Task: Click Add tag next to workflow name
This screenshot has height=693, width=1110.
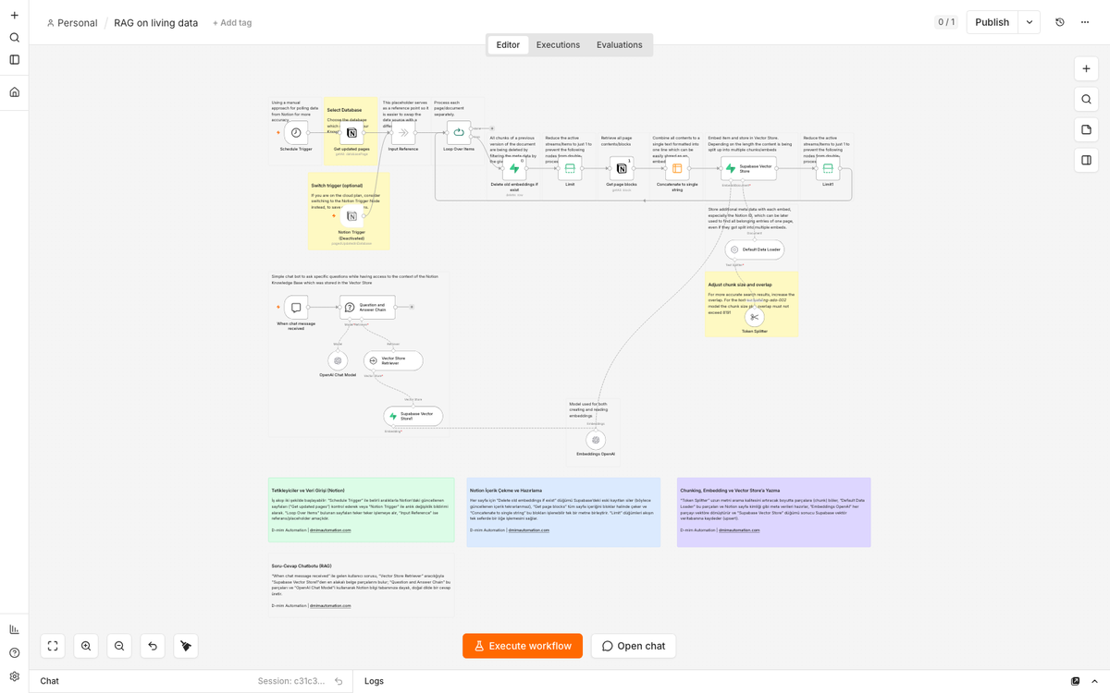Action: tap(232, 23)
